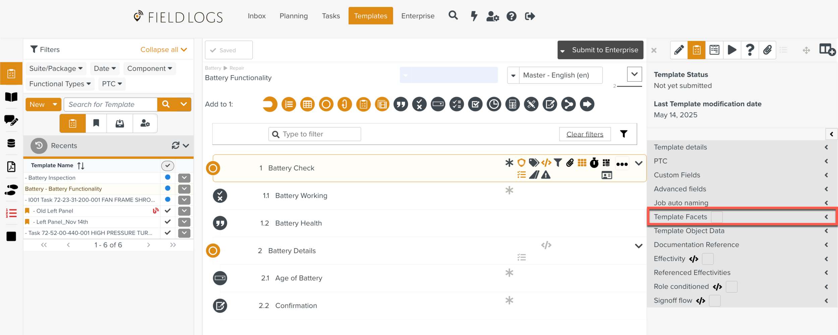Image resolution: width=838 pixels, height=335 pixels.
Task: Switch to the Planning tab
Action: click(294, 16)
